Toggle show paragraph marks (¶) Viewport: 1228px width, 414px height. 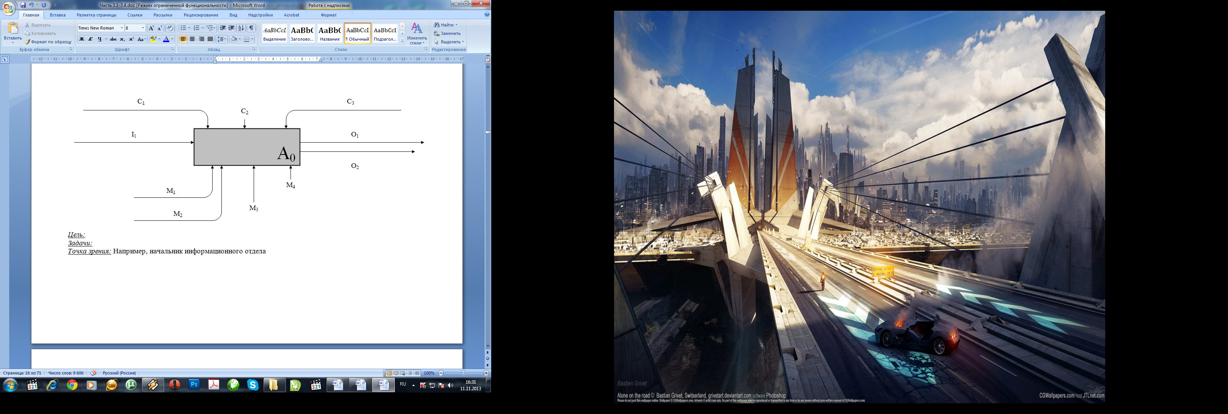point(252,28)
